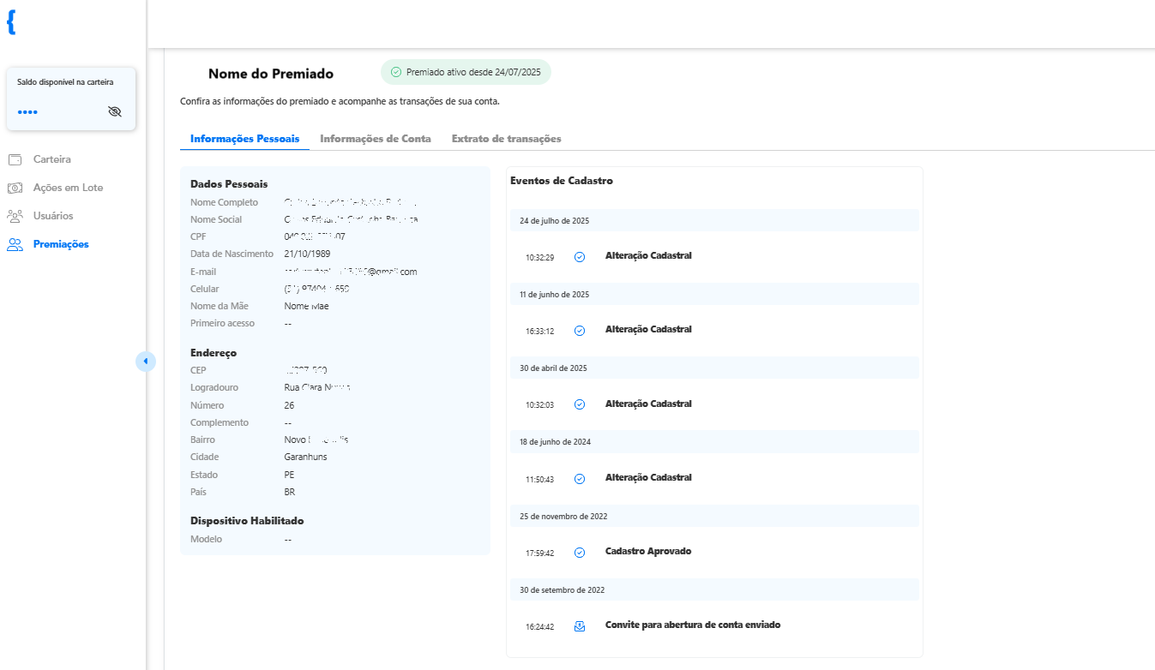Click the Usuários people icon
Image resolution: width=1155 pixels, height=670 pixels.
point(15,216)
